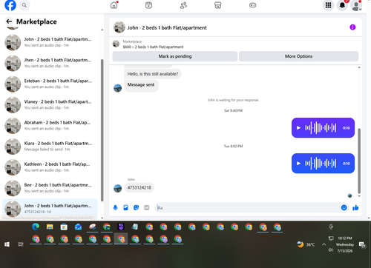The image size is (371, 268).
Task: Open the emoji picker
Action: pyautogui.click(x=344, y=207)
